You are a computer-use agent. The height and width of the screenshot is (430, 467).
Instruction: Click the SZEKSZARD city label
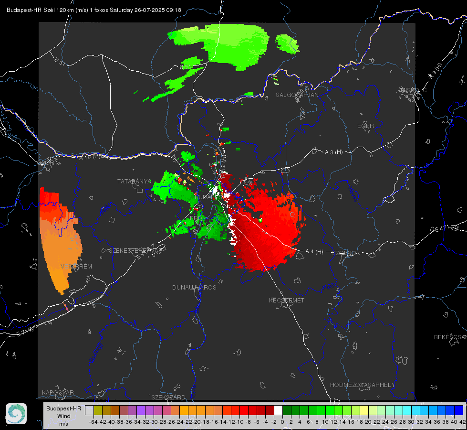(x=168, y=397)
